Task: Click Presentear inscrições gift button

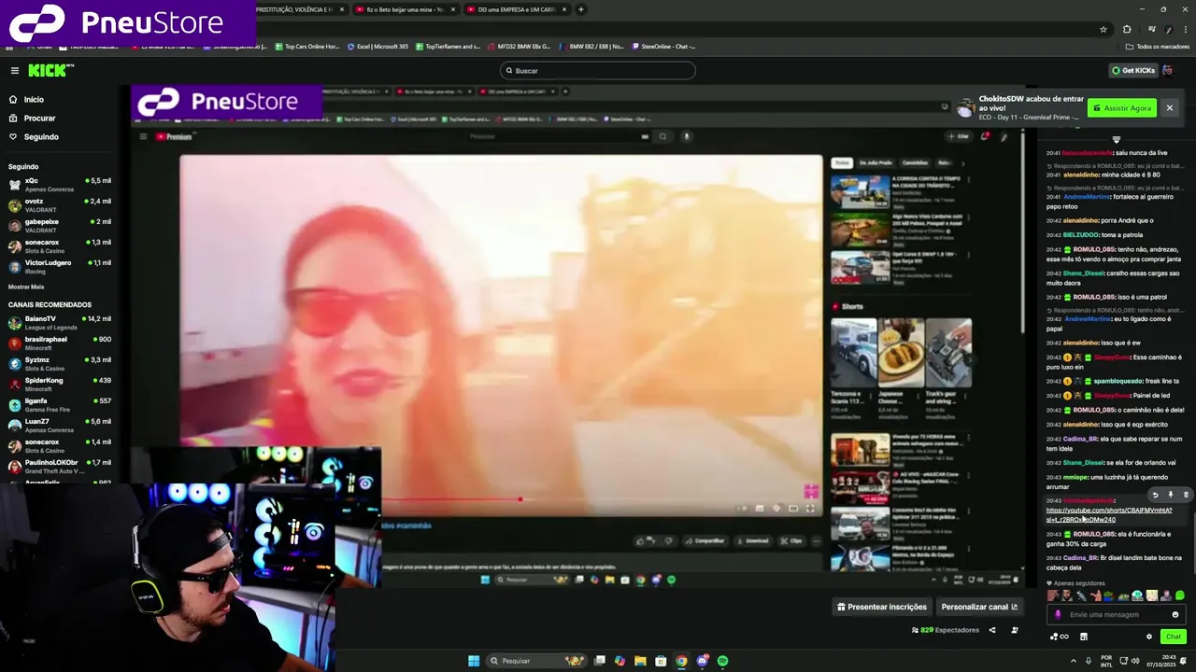Action: [882, 607]
